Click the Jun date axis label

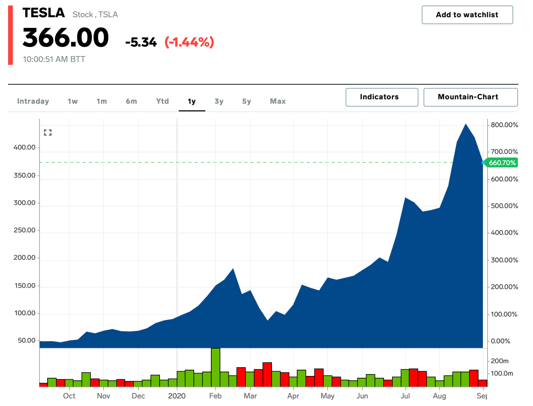pyautogui.click(x=362, y=396)
